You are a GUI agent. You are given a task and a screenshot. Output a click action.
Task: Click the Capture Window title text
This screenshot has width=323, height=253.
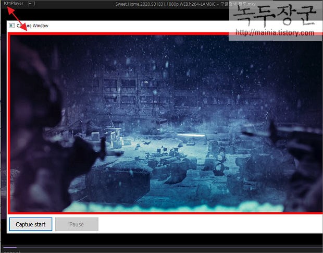32,26
